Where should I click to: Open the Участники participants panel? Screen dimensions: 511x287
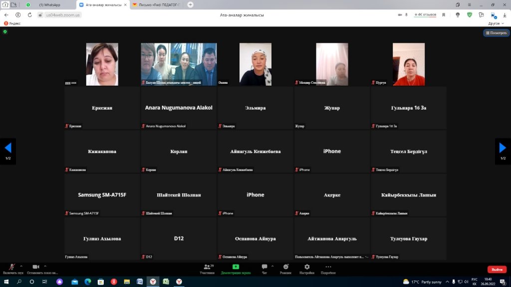pyautogui.click(x=207, y=268)
